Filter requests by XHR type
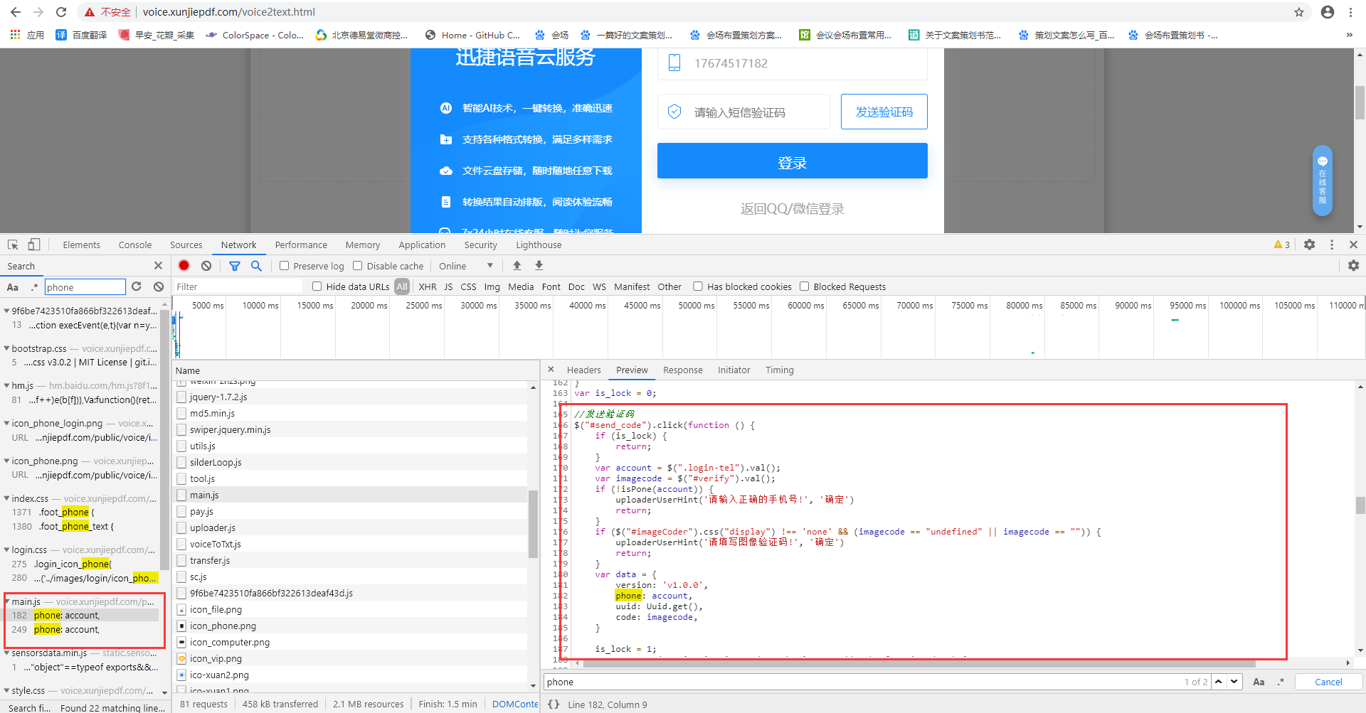The width and height of the screenshot is (1366, 713). (x=428, y=286)
